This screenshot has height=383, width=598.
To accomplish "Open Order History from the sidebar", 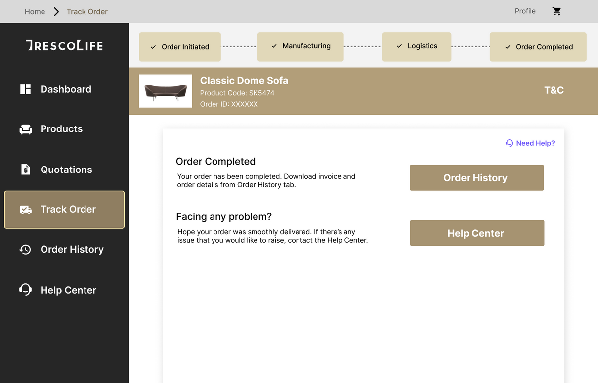I will (x=72, y=250).
